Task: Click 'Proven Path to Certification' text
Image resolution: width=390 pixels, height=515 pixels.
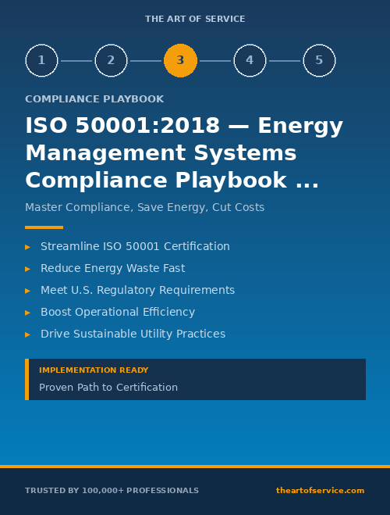Action: pos(108,388)
